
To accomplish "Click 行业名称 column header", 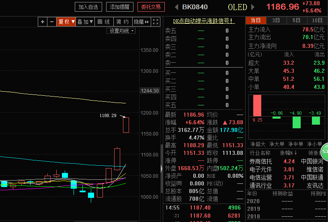I will [x=260, y=153].
